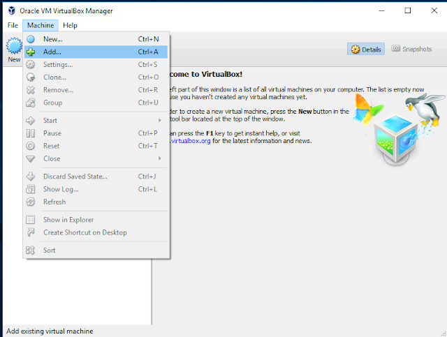Switch to Details view button
Viewport: 447px width, 337px height.
coord(366,50)
